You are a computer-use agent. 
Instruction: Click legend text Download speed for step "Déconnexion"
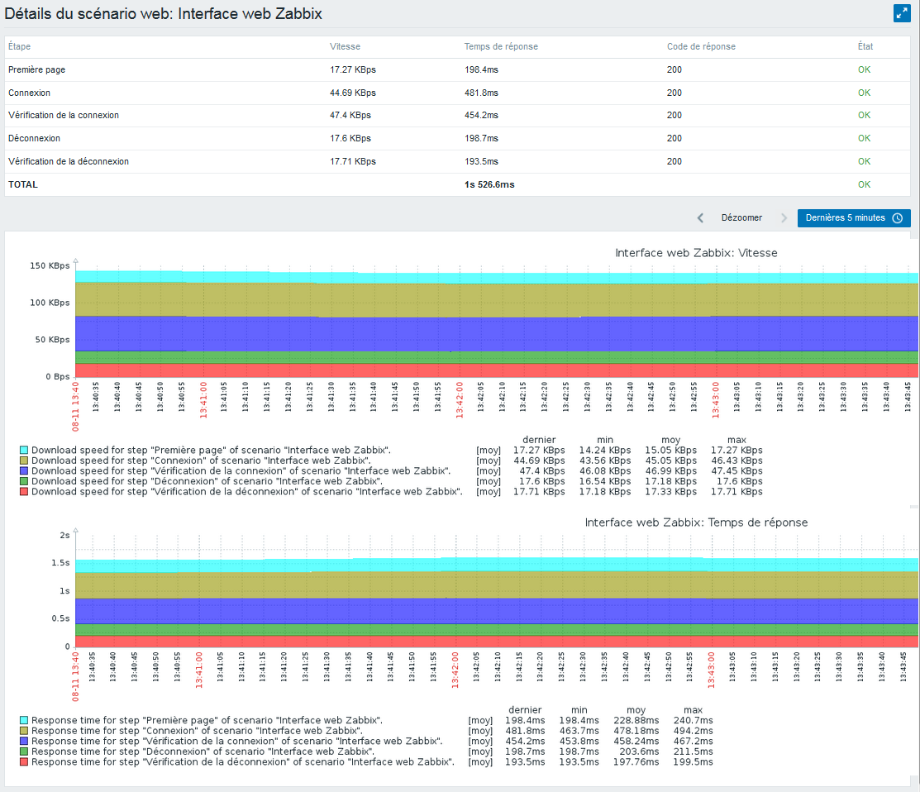(207, 481)
